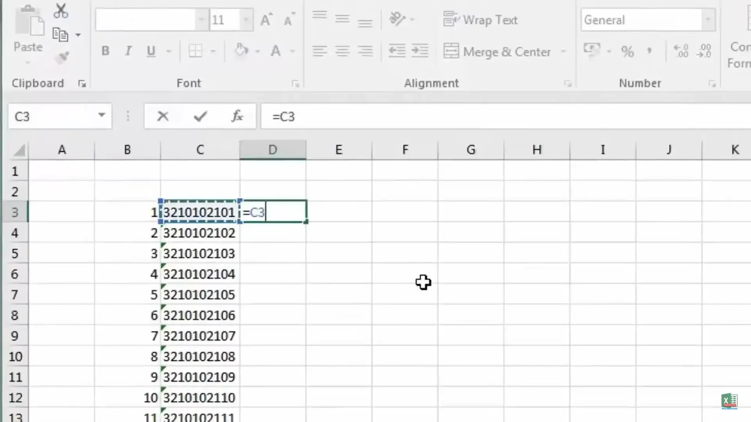Open the Paste options dropdown arrow
The height and width of the screenshot is (422, 751).
point(28,63)
